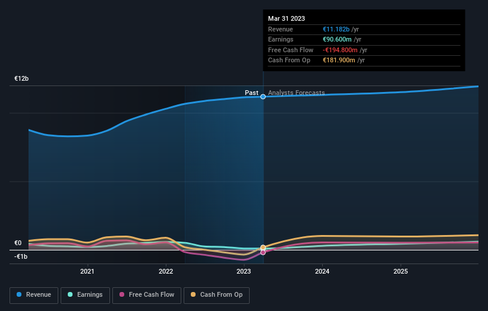Click the €90.600m earnings value
The image size is (488, 311).
pos(337,39)
